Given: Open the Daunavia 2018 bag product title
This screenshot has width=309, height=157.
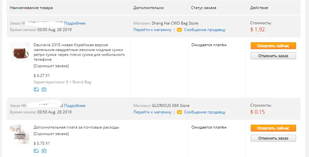Looking at the screenshot, I should [x=79, y=52].
